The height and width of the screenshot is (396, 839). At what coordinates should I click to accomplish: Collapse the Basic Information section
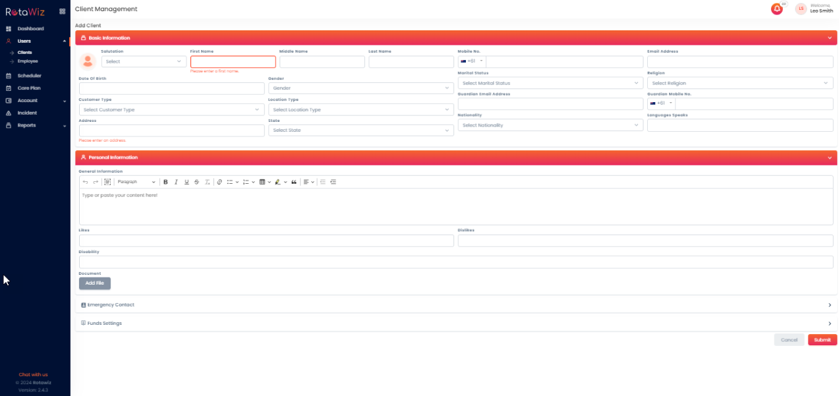pyautogui.click(x=830, y=38)
